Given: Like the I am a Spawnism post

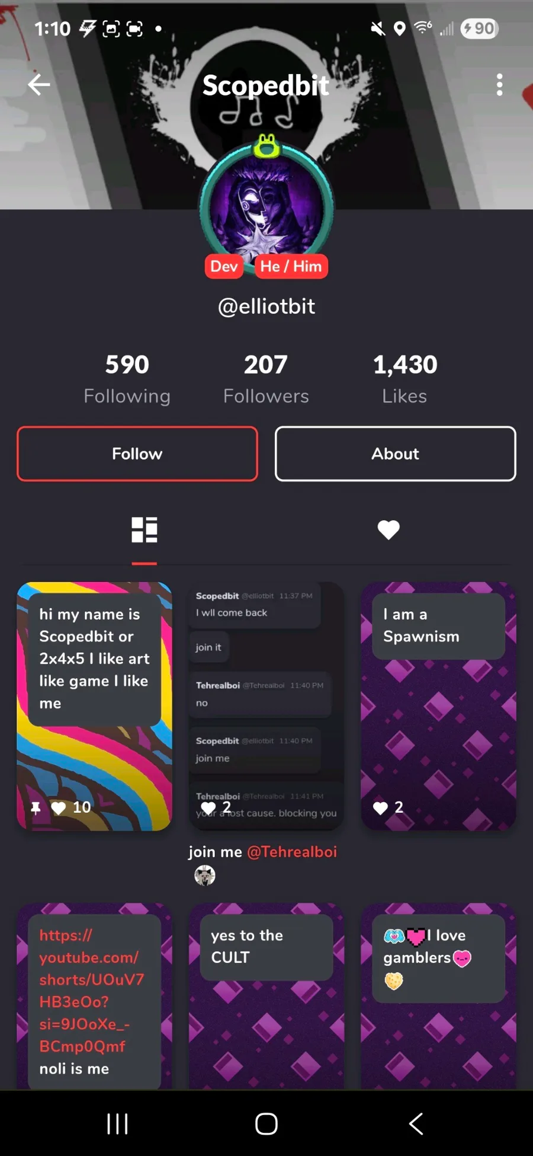Looking at the screenshot, I should coord(380,807).
